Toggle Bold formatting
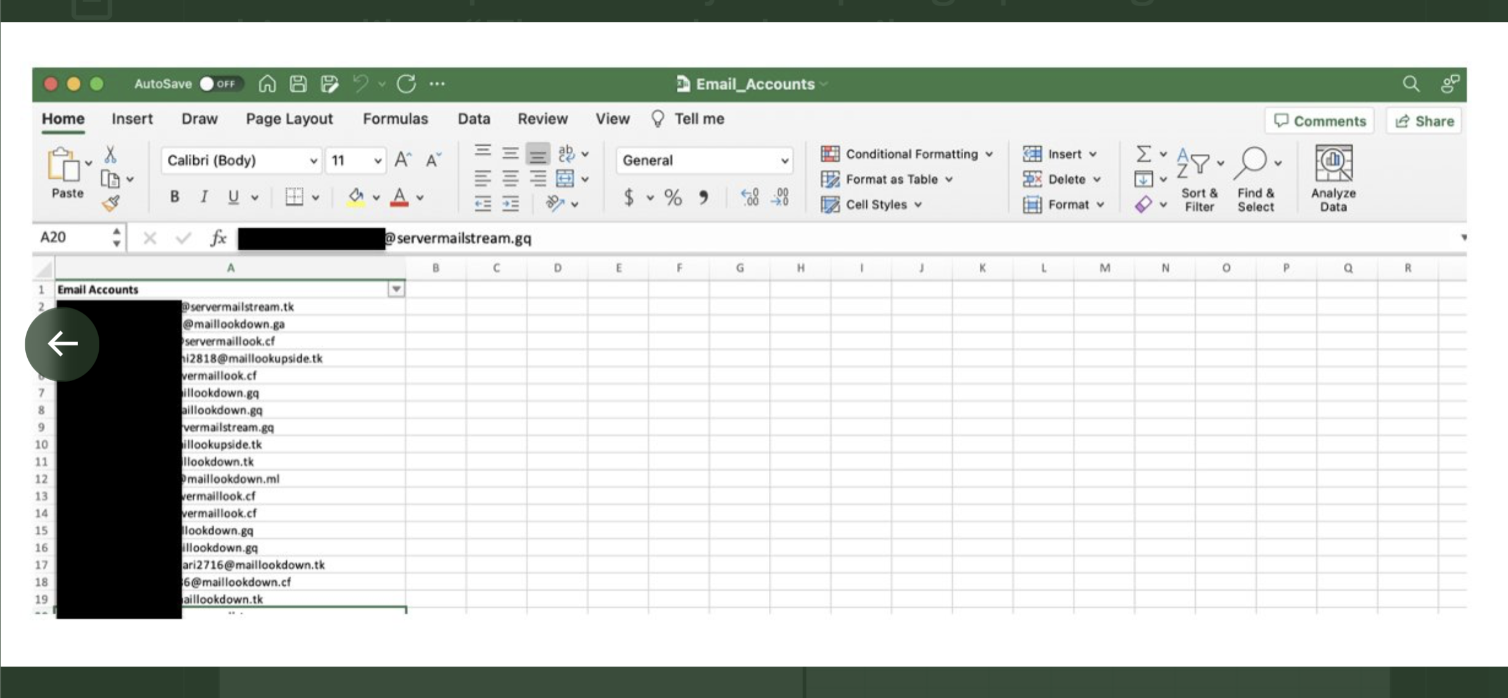This screenshot has height=698, width=1508. click(175, 197)
